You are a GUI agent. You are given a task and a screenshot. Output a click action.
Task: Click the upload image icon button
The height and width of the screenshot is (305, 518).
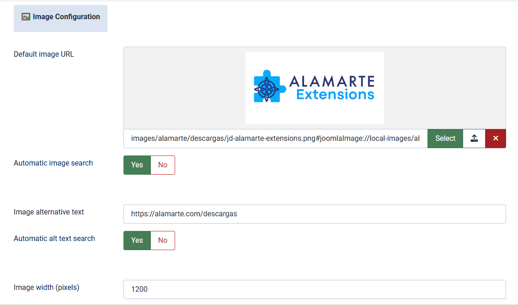pos(474,139)
